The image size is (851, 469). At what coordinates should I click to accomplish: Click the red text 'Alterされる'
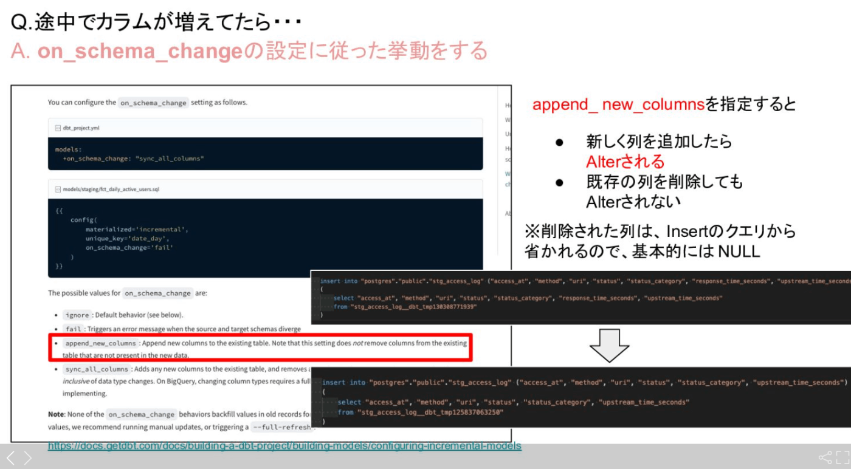point(625,162)
